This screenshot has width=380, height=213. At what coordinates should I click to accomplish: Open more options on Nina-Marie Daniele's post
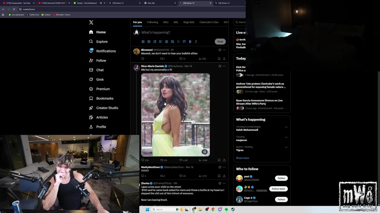pyautogui.click(x=224, y=66)
